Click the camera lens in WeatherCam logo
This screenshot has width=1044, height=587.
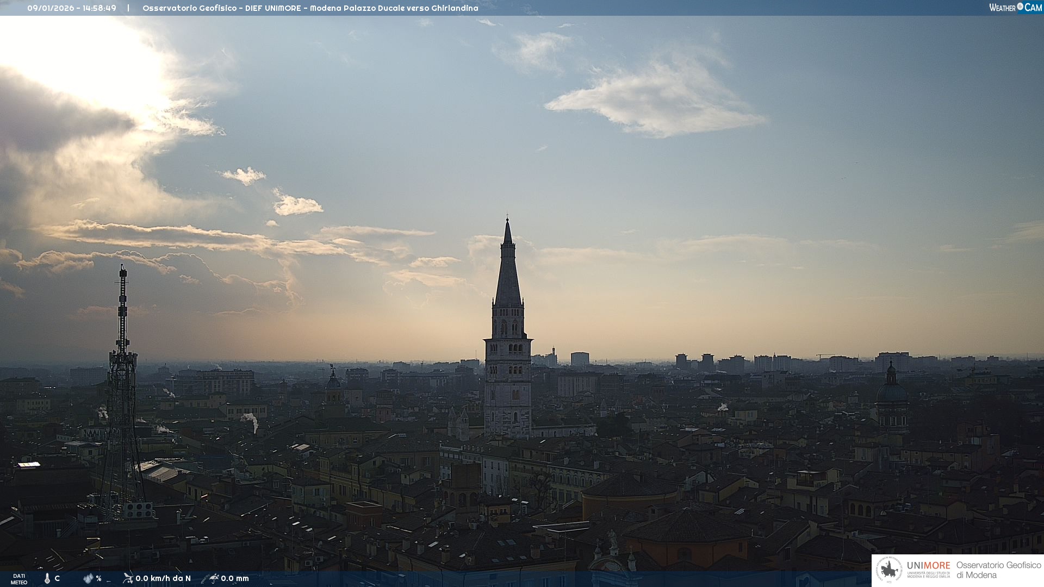pyautogui.click(x=1020, y=7)
